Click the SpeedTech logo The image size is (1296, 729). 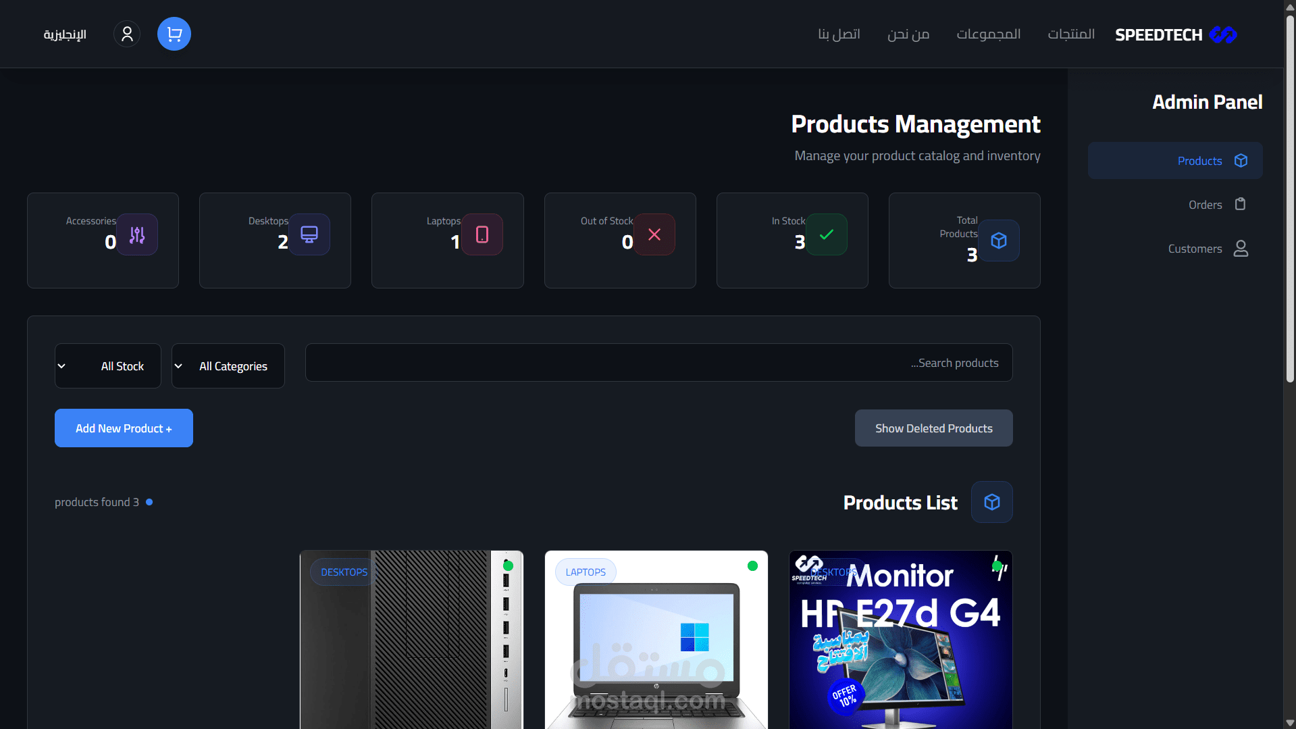click(x=1222, y=34)
